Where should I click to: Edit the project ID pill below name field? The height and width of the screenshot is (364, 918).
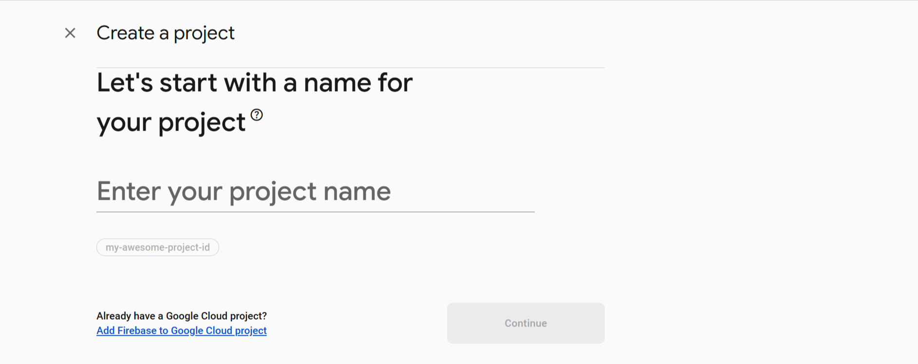click(158, 248)
